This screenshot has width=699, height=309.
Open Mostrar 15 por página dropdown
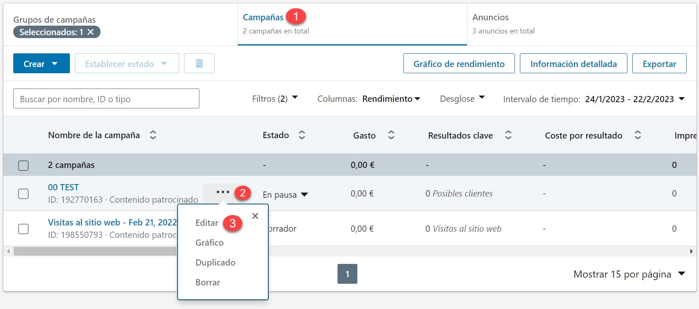pyautogui.click(x=629, y=274)
